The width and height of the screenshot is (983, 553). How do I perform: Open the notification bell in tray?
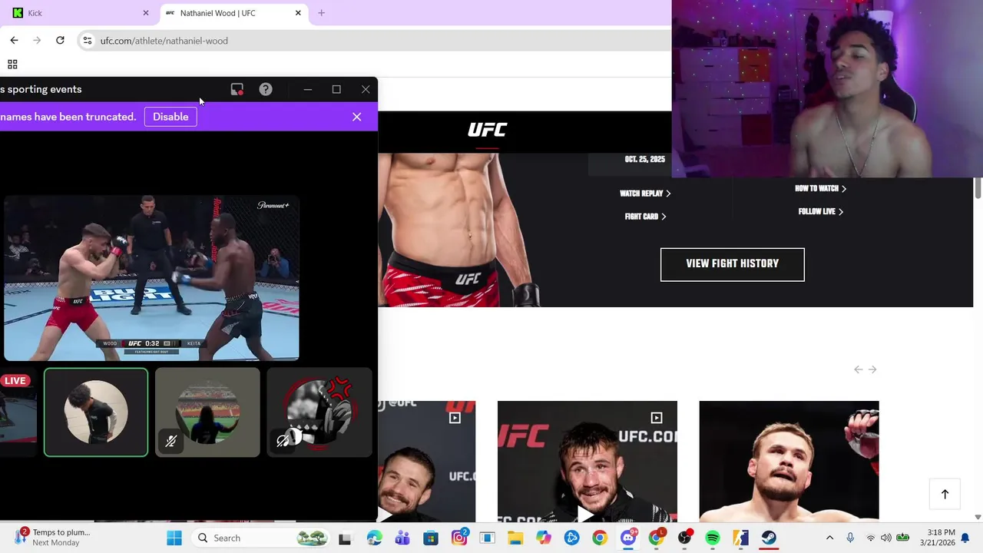(966, 538)
